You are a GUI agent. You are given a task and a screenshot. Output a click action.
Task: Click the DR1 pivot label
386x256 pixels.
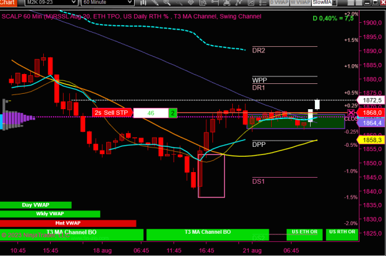point(259,88)
